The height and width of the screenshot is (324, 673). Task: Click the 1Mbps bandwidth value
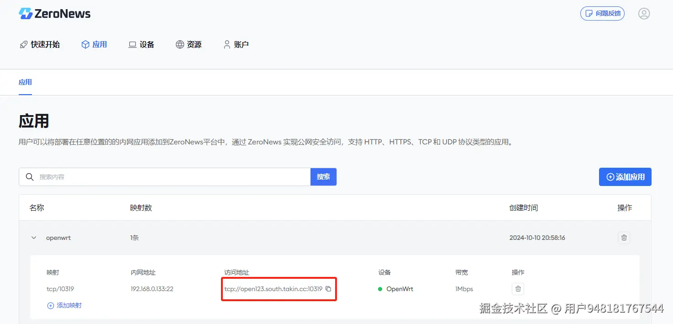pyautogui.click(x=464, y=289)
